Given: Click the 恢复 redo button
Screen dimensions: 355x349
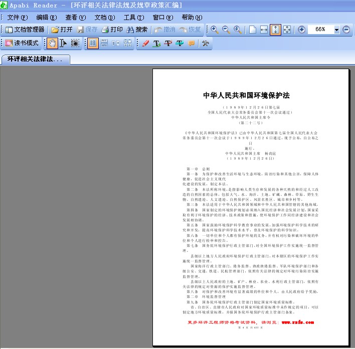Looking at the screenshot, I should pos(190,30).
